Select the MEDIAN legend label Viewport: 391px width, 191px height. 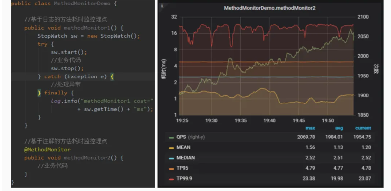(185, 158)
